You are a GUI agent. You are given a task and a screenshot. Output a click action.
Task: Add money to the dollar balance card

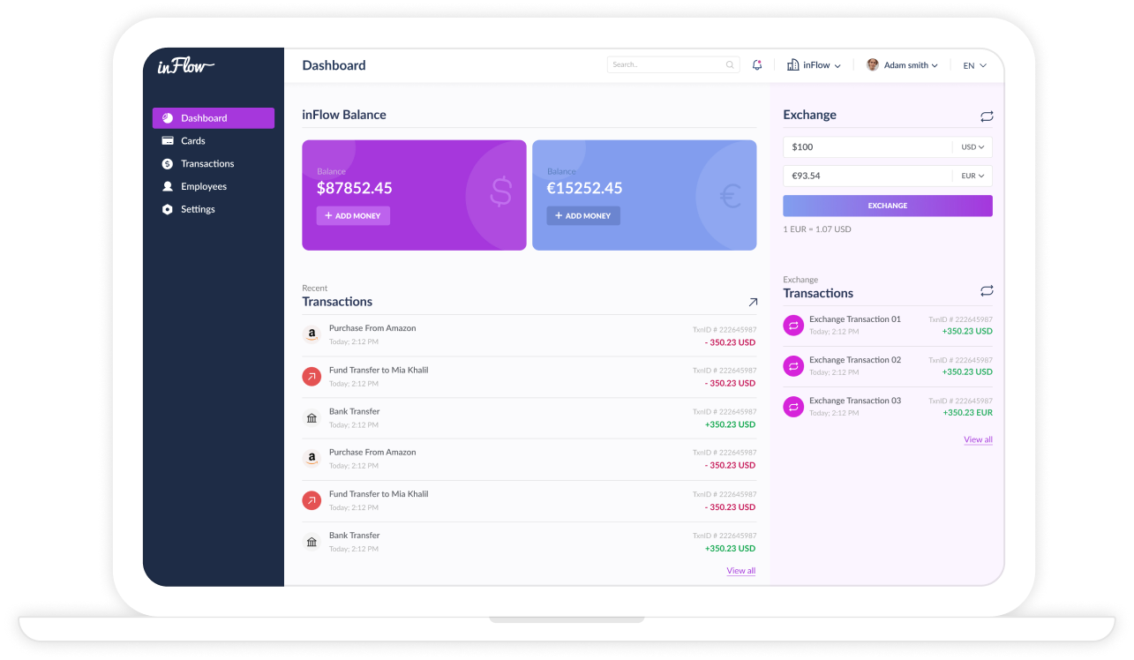click(353, 216)
